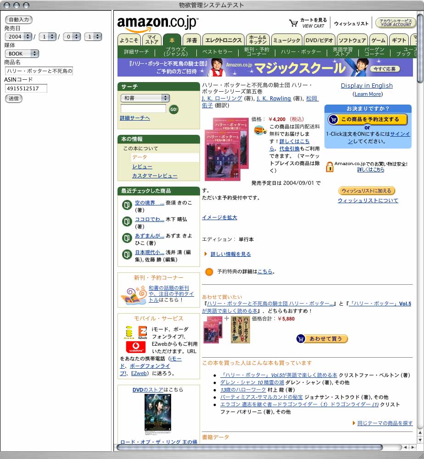Viewport: 424px width, 459px height.
Task: Click the ウィッシュリストに加える button
Action: pos(367,191)
